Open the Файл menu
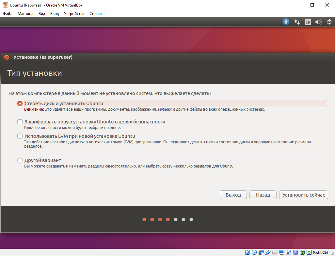The height and width of the screenshot is (256, 335). click(8, 14)
